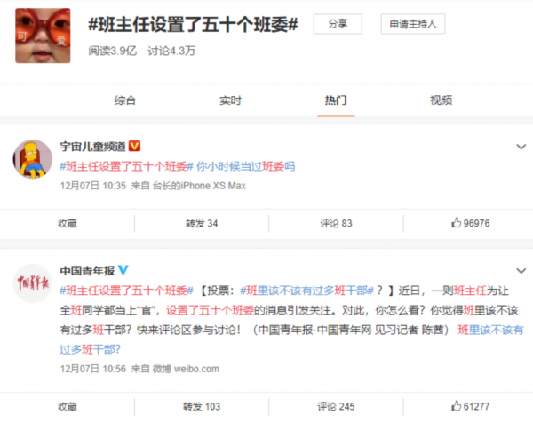
Task: Open #班里该不该有过多班干部# hashtag link
Action: [x=307, y=291]
